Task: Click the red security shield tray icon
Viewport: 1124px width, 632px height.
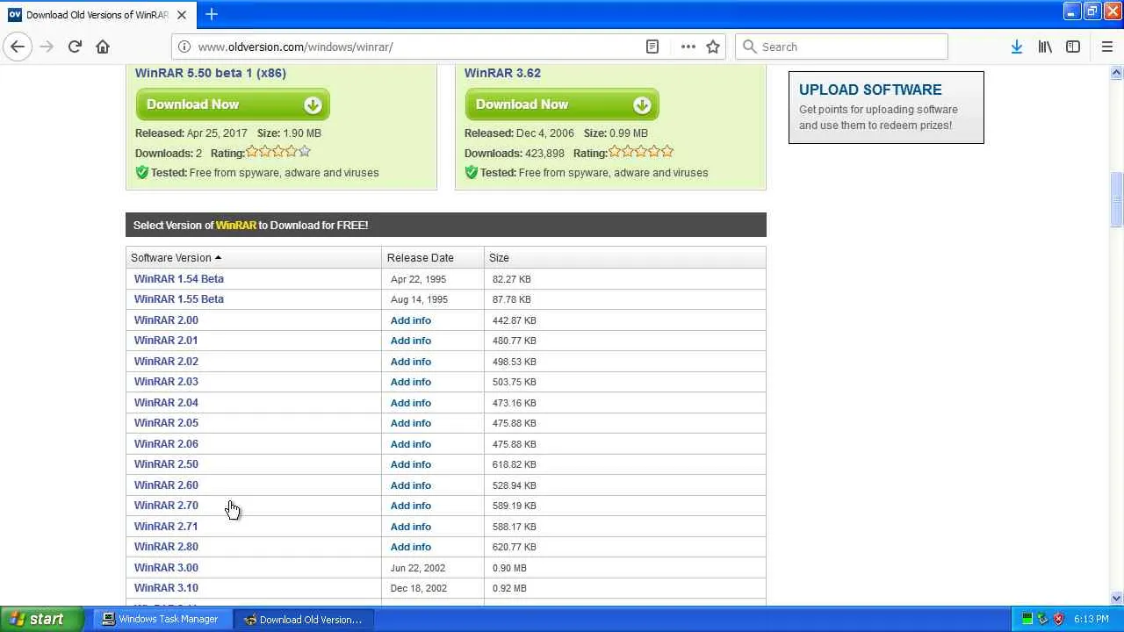Action: tap(1058, 619)
